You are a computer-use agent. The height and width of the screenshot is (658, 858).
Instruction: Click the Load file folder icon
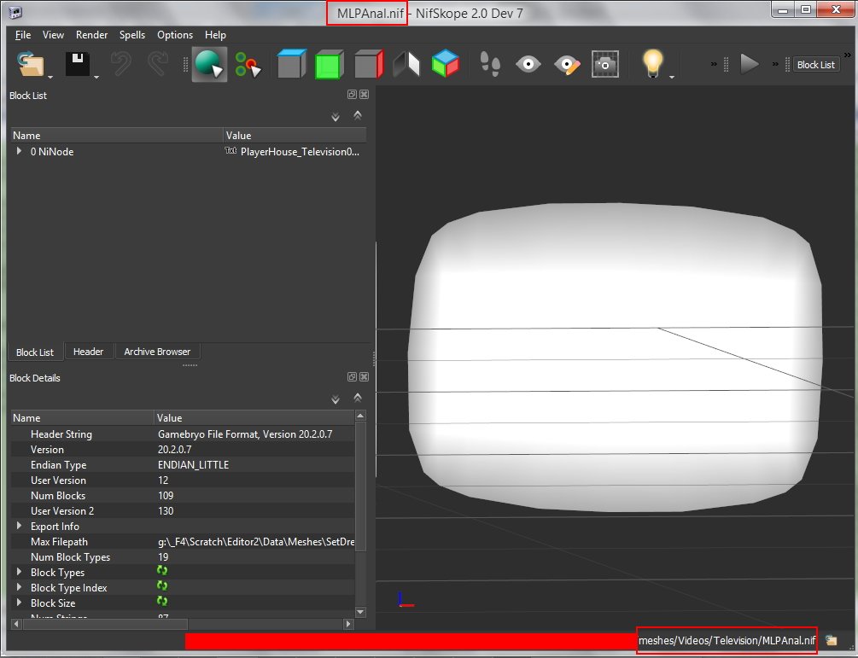pos(31,65)
